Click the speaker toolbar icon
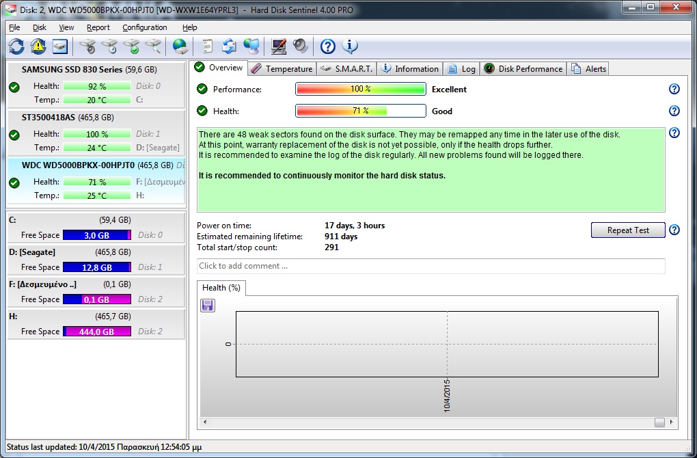 301,46
